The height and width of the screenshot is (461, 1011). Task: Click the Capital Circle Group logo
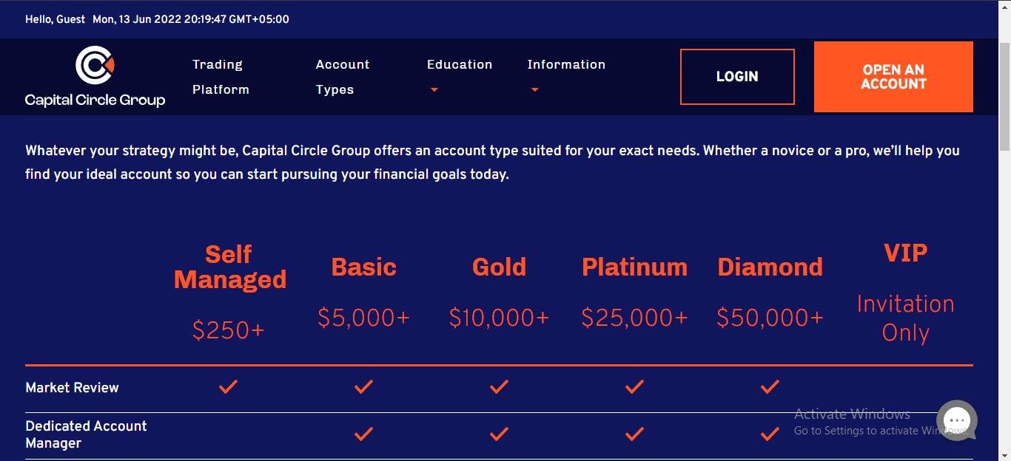95,76
